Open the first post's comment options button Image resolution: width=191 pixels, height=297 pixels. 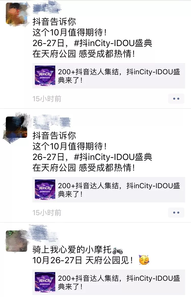pos(176,99)
